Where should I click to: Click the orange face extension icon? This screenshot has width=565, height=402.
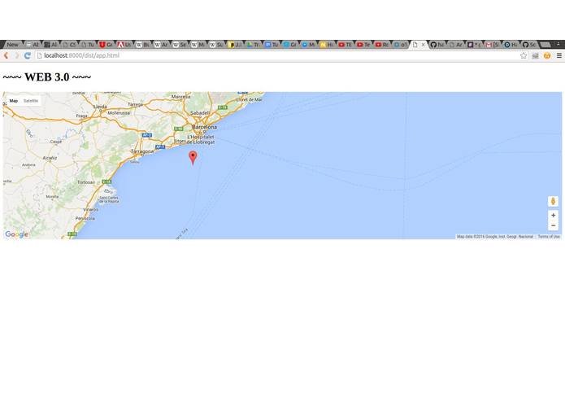[547, 55]
